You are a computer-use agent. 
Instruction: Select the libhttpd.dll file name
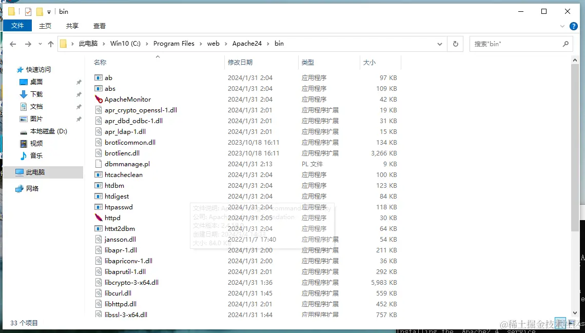tap(121, 304)
